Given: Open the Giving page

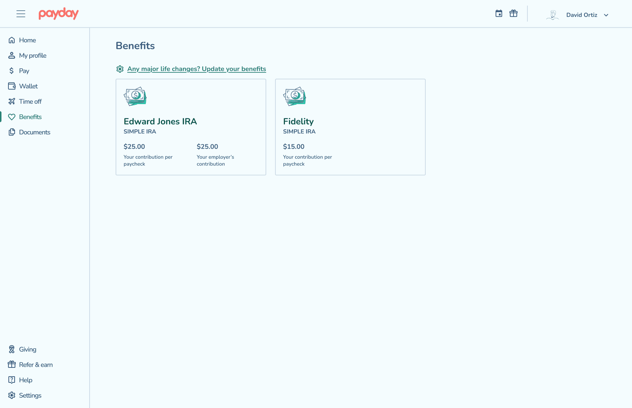Looking at the screenshot, I should [28, 350].
